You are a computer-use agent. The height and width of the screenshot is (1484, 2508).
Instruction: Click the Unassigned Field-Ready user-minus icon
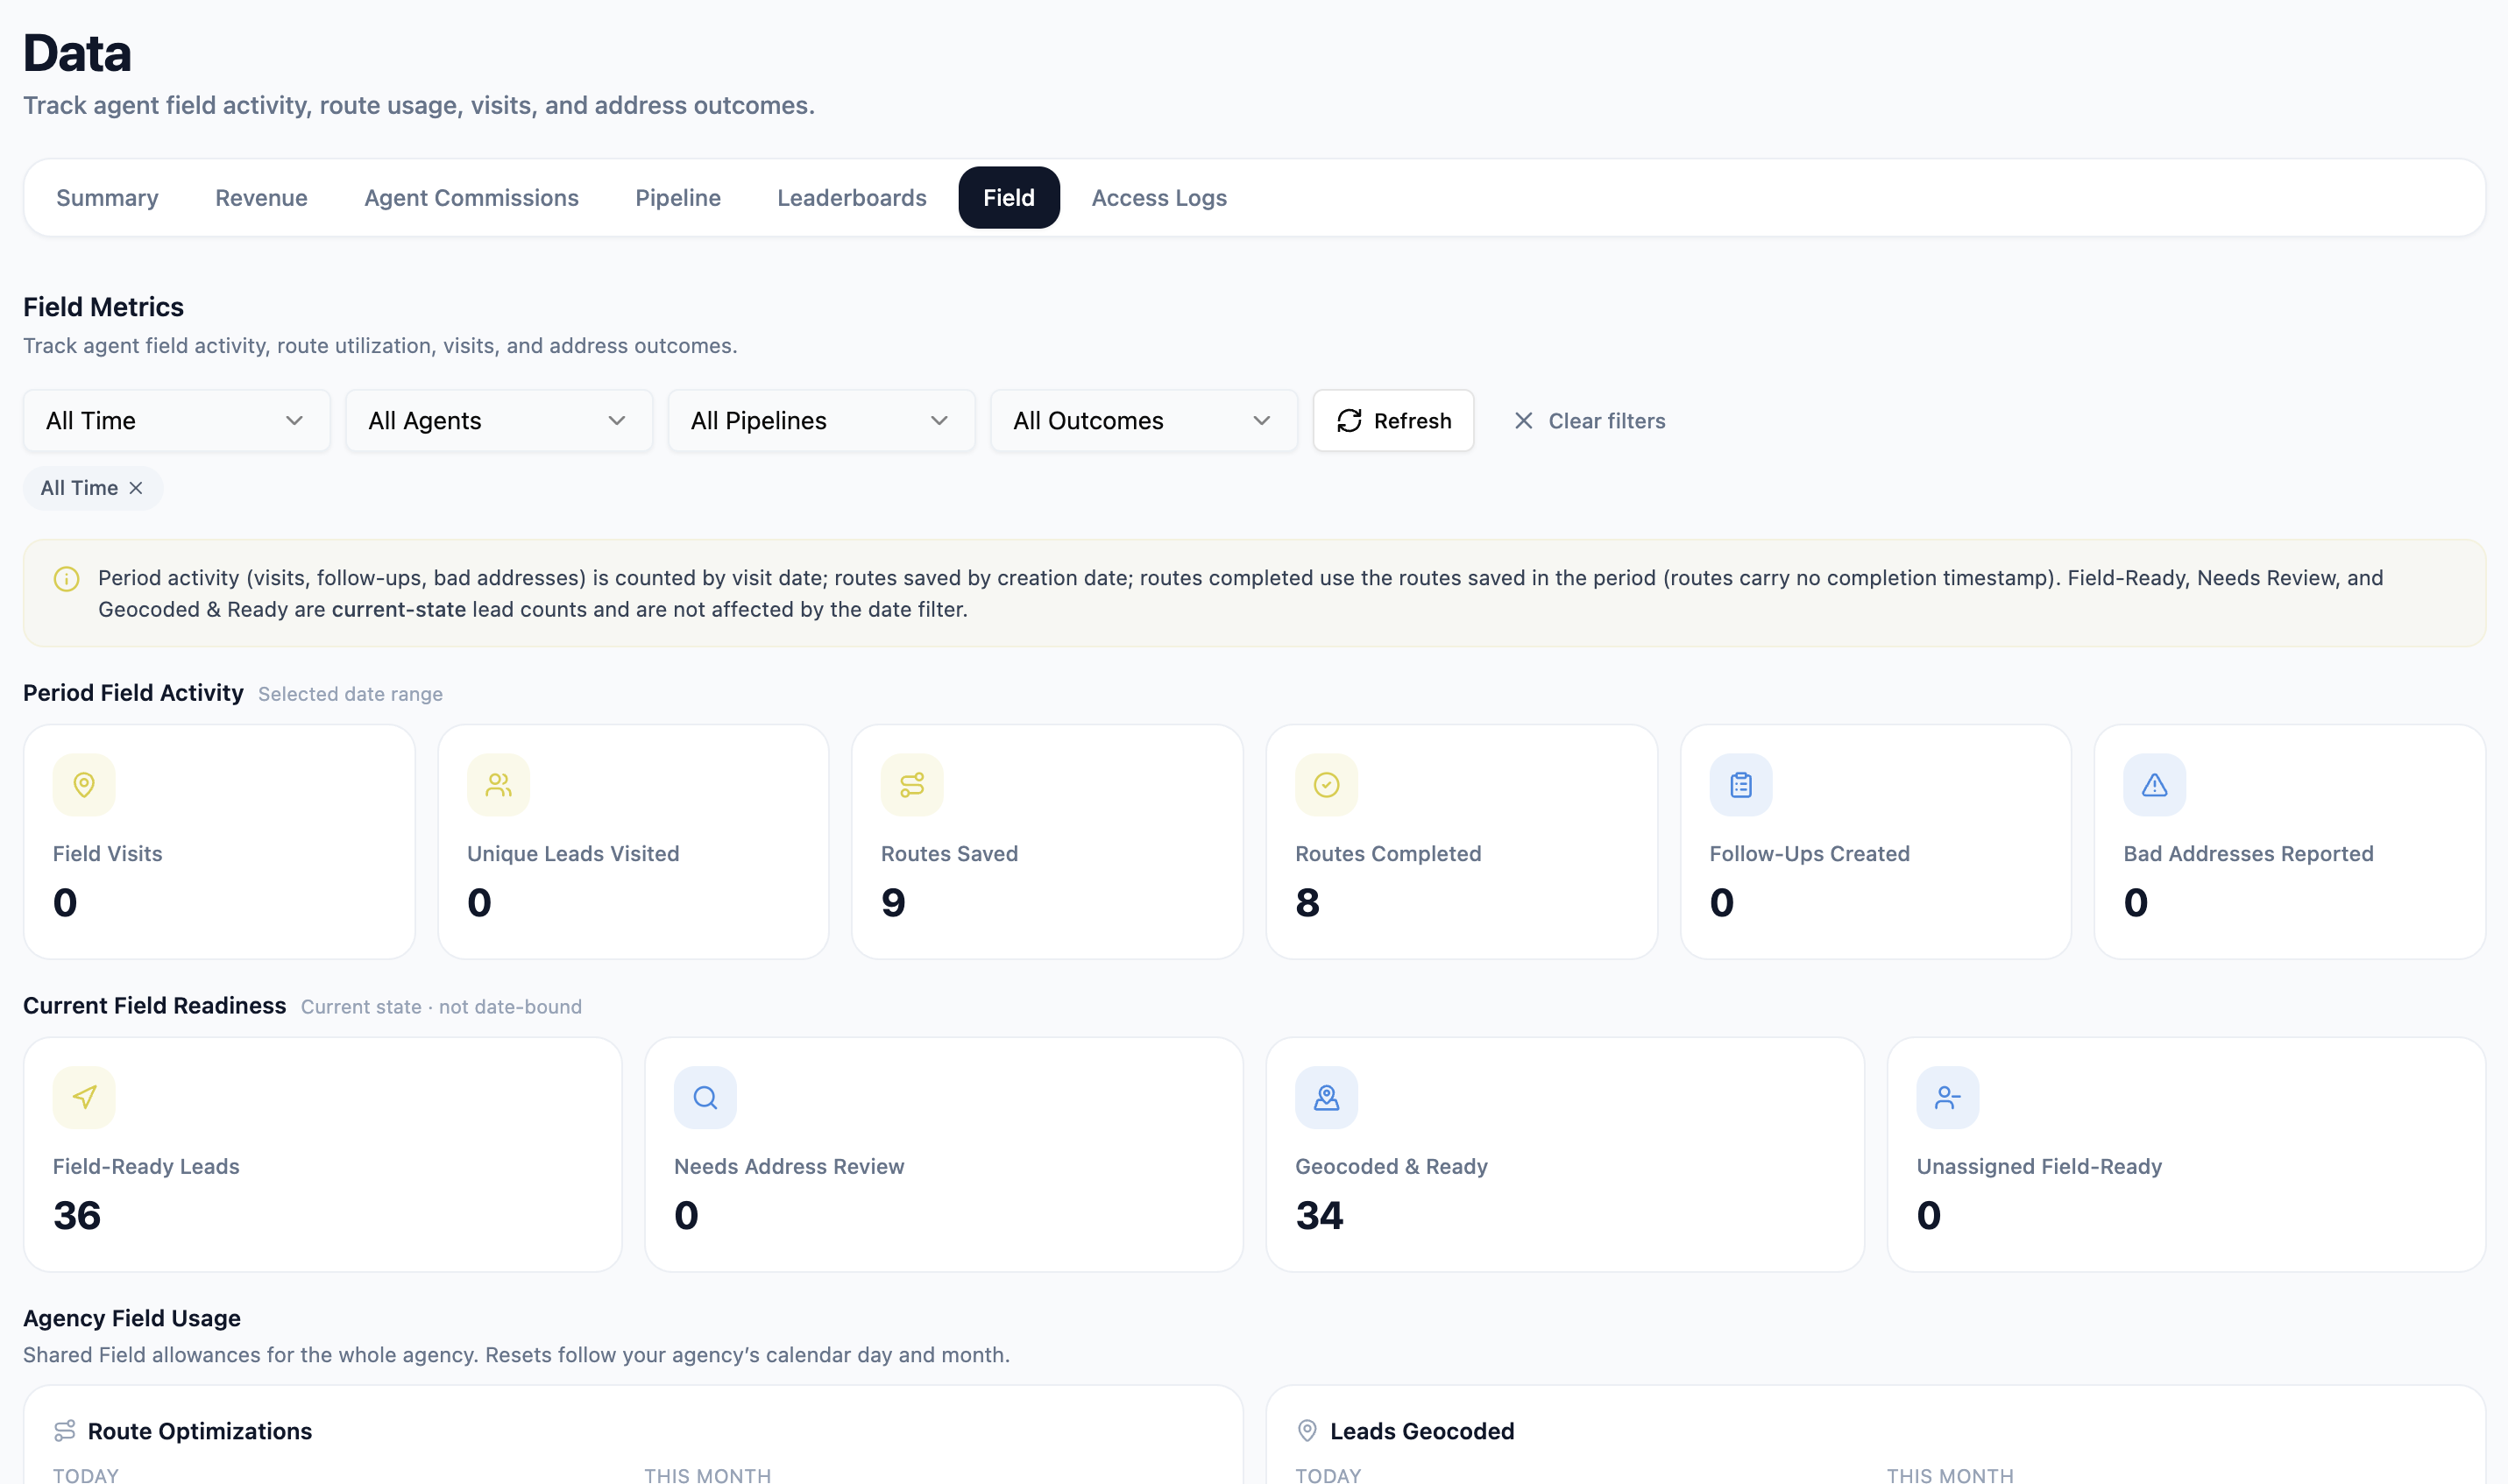pos(1948,1098)
